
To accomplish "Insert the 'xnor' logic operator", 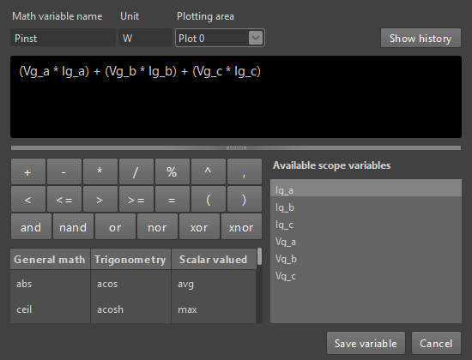I will (x=241, y=226).
